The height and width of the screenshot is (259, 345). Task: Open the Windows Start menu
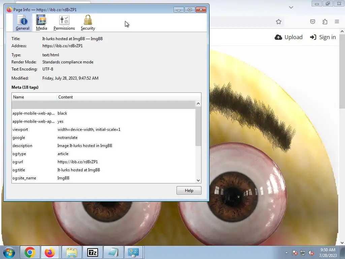coord(9,252)
